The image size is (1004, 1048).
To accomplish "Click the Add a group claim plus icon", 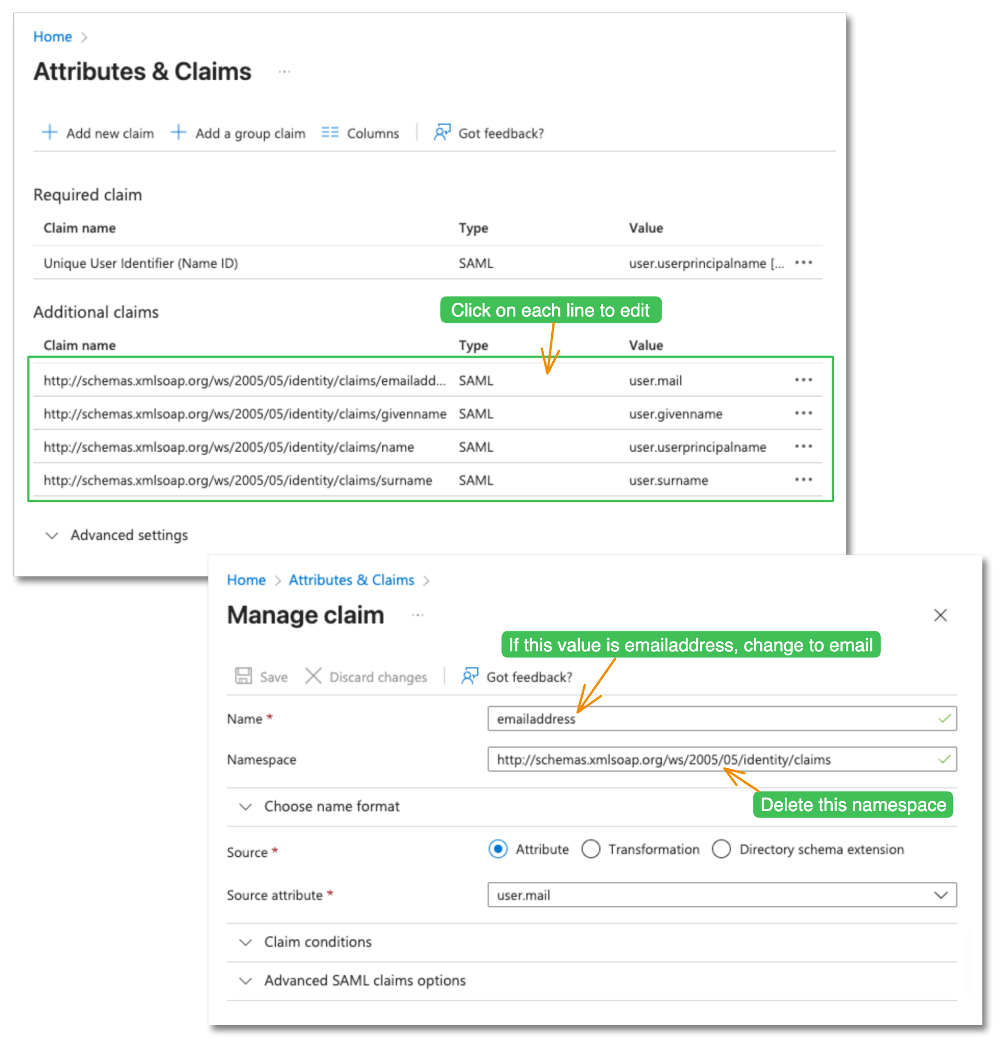I will pyautogui.click(x=179, y=133).
